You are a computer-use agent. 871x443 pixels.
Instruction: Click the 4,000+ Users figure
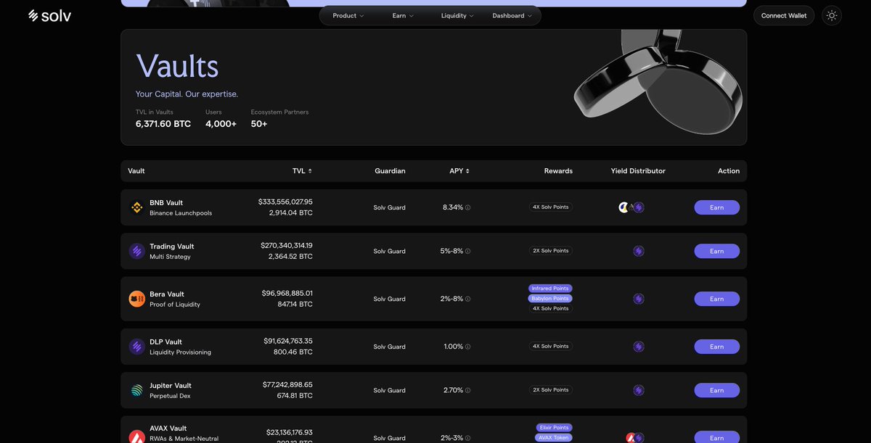pyautogui.click(x=221, y=124)
